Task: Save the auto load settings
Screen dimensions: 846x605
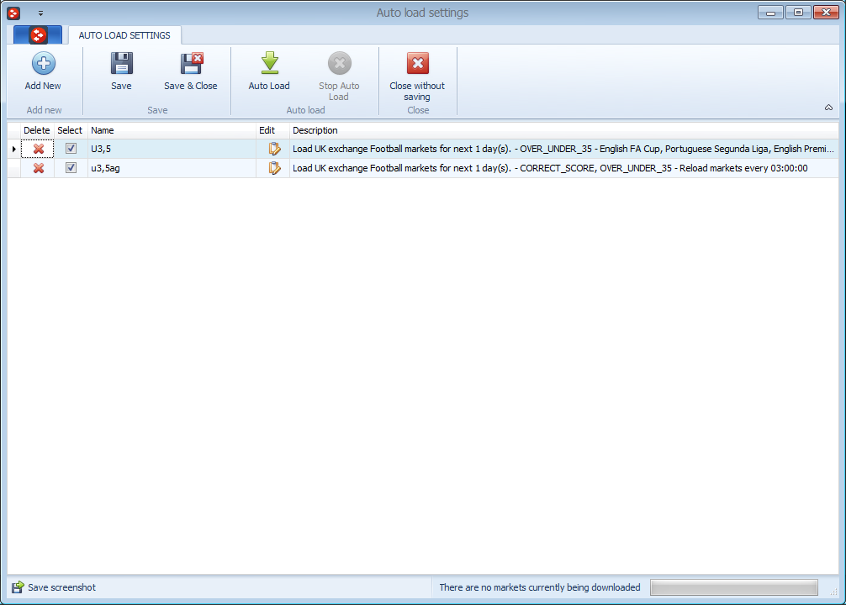Action: point(121,71)
